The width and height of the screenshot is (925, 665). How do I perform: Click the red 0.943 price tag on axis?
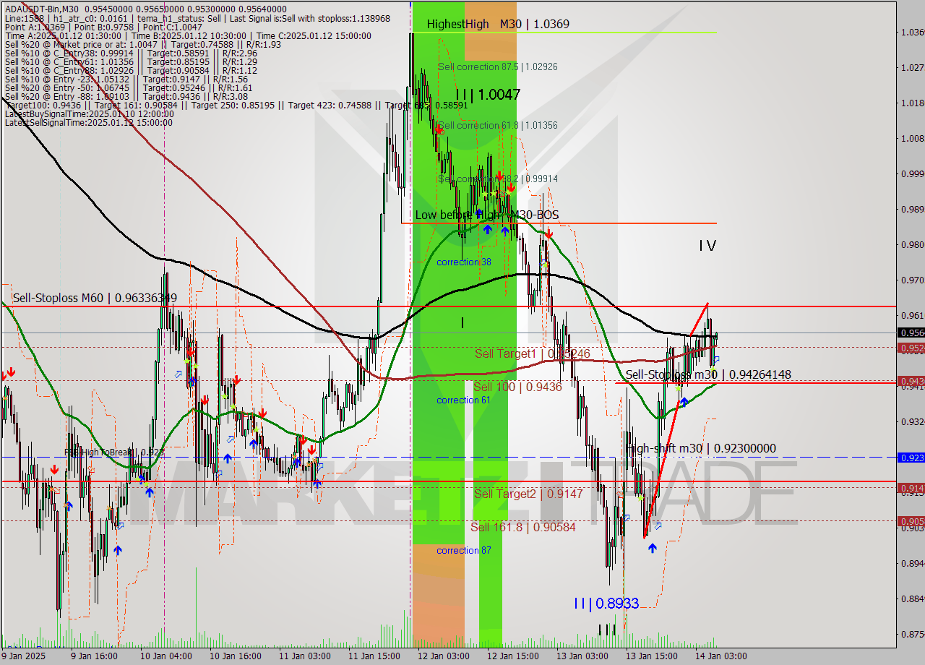pos(911,380)
